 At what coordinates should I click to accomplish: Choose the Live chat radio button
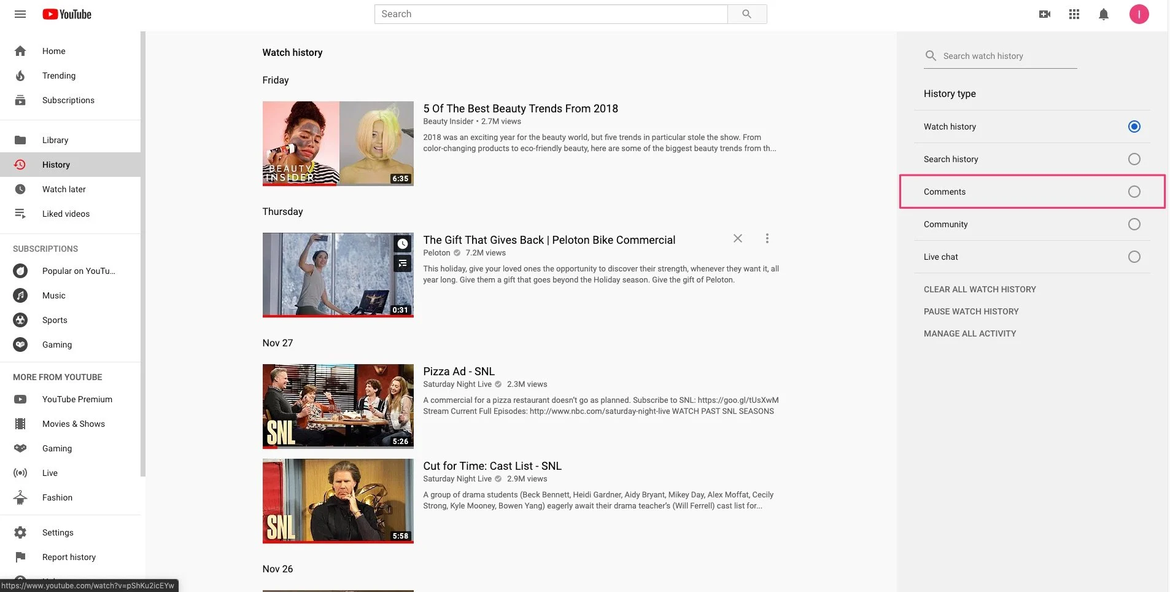[1134, 257]
